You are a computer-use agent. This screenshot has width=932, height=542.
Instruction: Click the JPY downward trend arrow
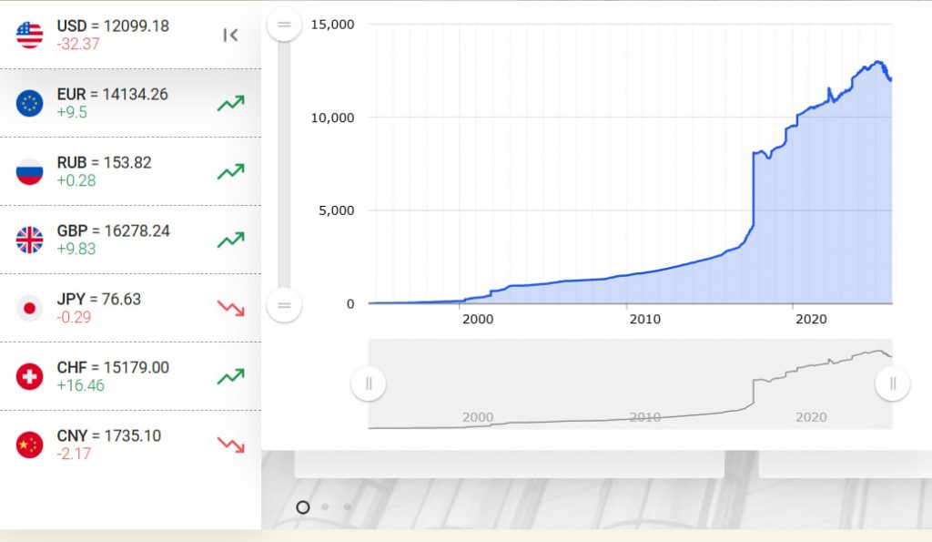pyautogui.click(x=230, y=308)
